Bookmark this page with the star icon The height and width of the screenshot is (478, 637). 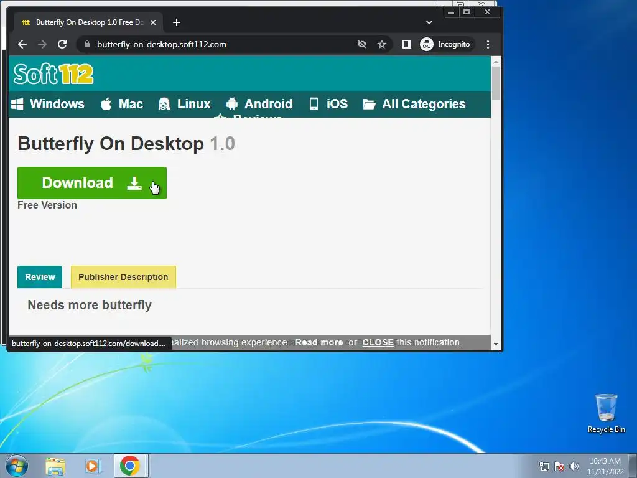pyautogui.click(x=381, y=44)
